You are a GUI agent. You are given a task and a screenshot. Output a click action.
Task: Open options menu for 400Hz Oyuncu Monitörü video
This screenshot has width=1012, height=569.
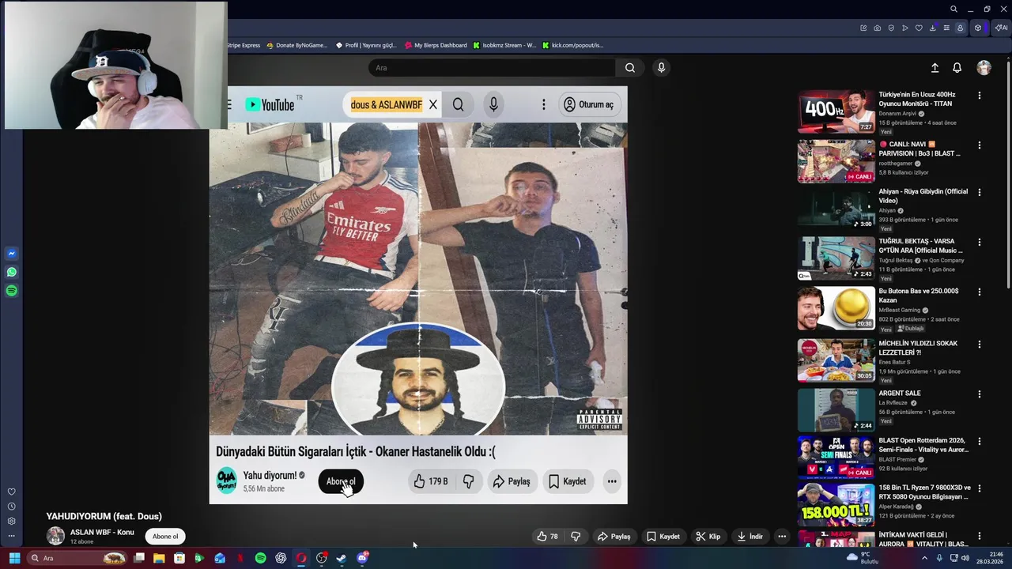pos(979,96)
